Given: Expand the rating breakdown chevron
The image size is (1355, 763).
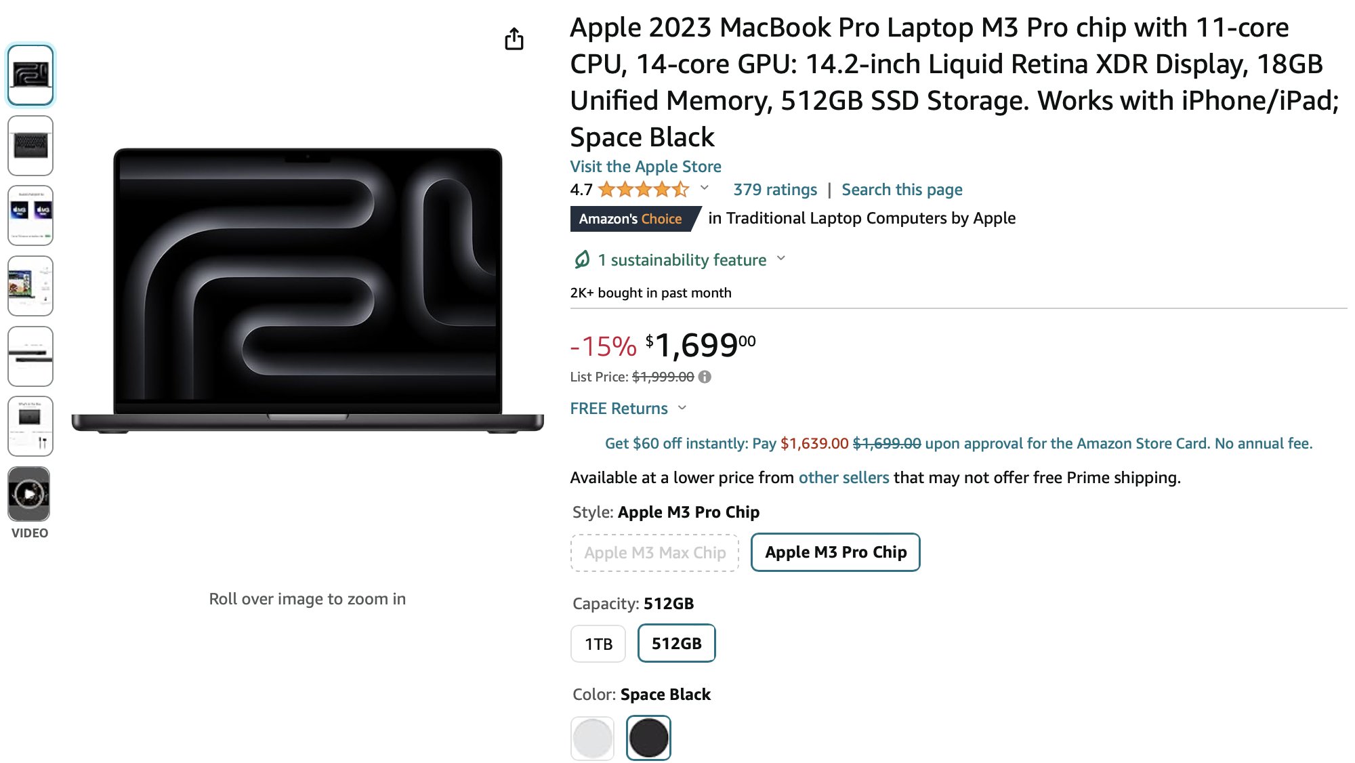Looking at the screenshot, I should click(705, 188).
